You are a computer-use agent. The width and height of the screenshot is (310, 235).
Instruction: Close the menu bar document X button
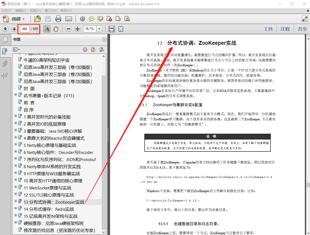[308, 11]
